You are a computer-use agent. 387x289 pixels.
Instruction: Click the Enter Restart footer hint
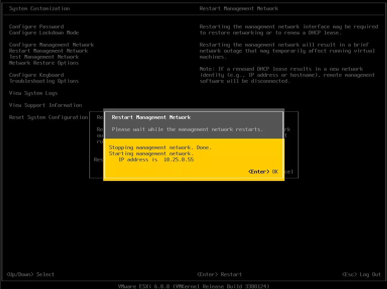pos(219,274)
